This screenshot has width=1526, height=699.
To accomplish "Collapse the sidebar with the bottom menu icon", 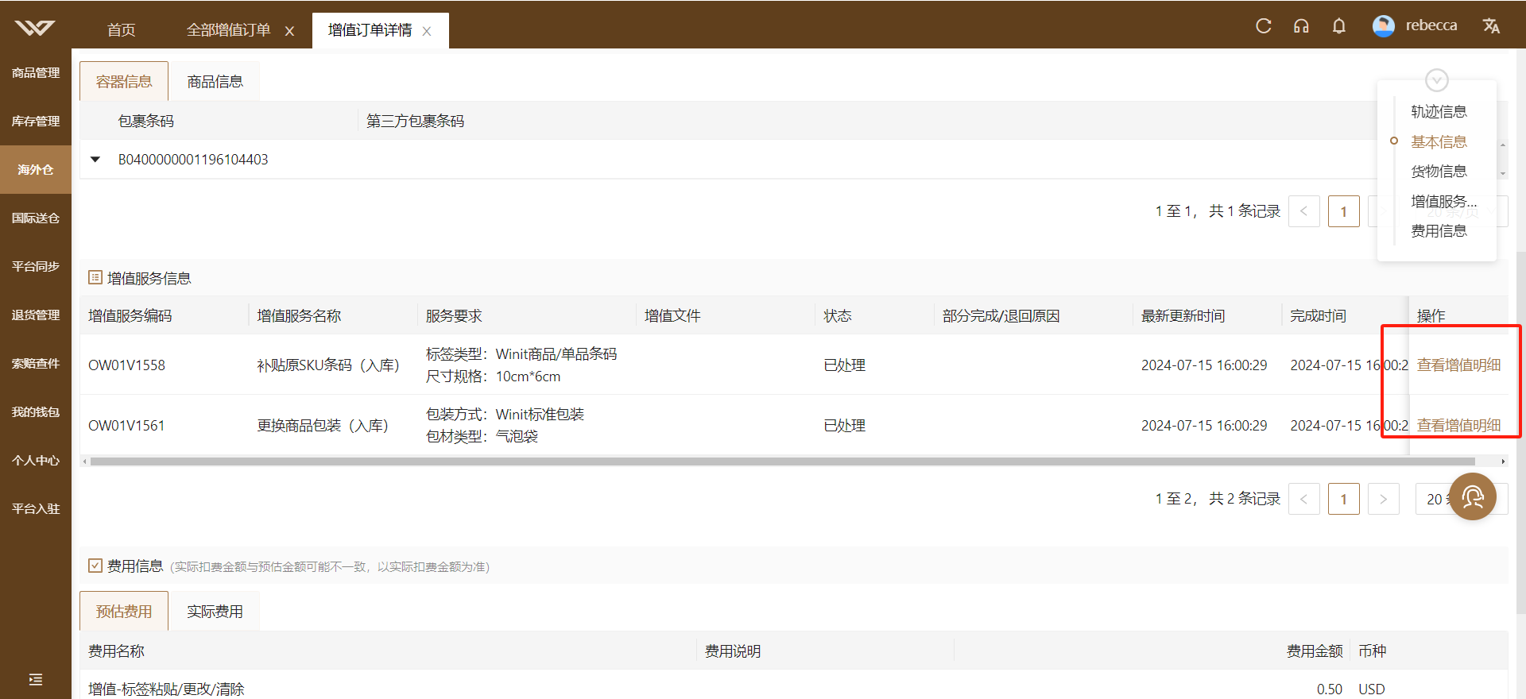I will point(36,679).
